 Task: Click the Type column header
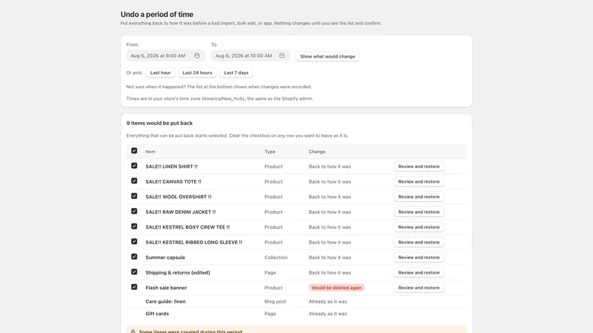[x=270, y=152]
